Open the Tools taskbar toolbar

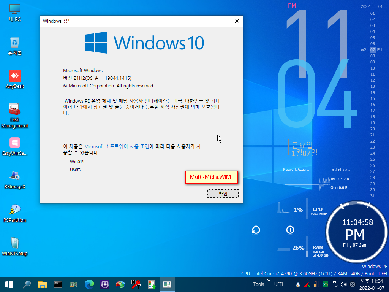(258, 284)
